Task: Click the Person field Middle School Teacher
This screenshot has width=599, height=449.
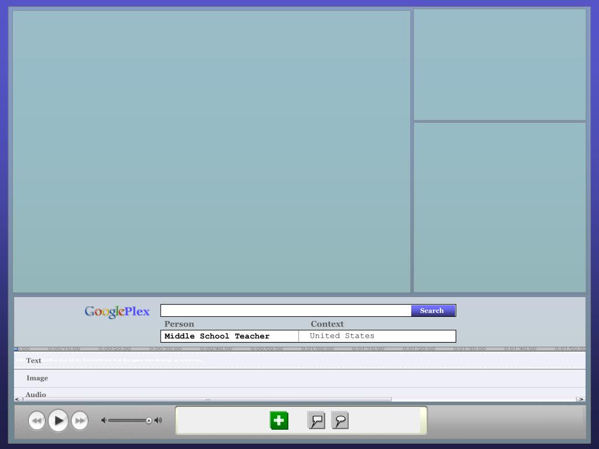Action: 229,336
